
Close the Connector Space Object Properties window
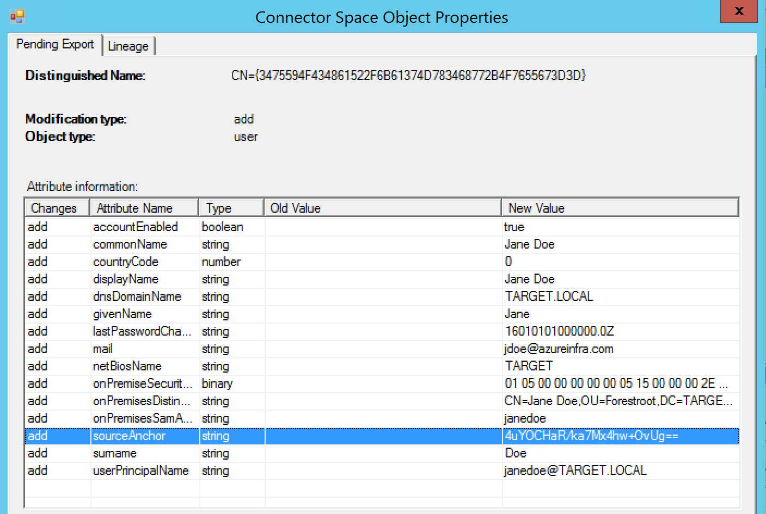(738, 11)
